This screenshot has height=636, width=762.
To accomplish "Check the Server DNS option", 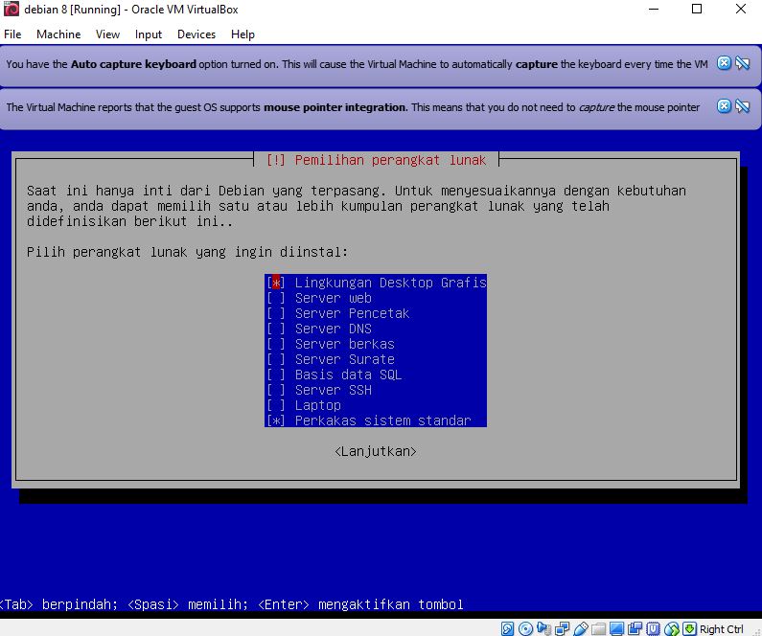I will [376, 329].
